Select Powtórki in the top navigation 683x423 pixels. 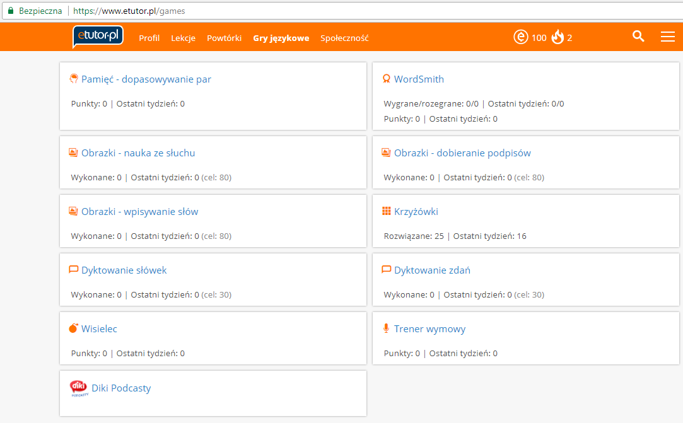pyautogui.click(x=224, y=38)
